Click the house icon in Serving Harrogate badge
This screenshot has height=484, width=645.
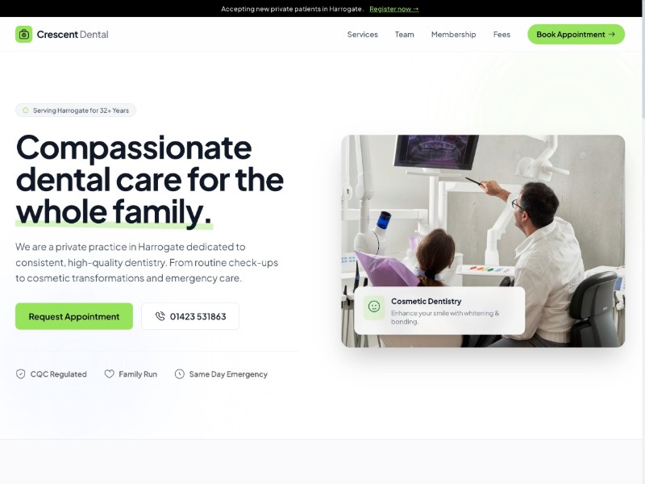point(26,111)
